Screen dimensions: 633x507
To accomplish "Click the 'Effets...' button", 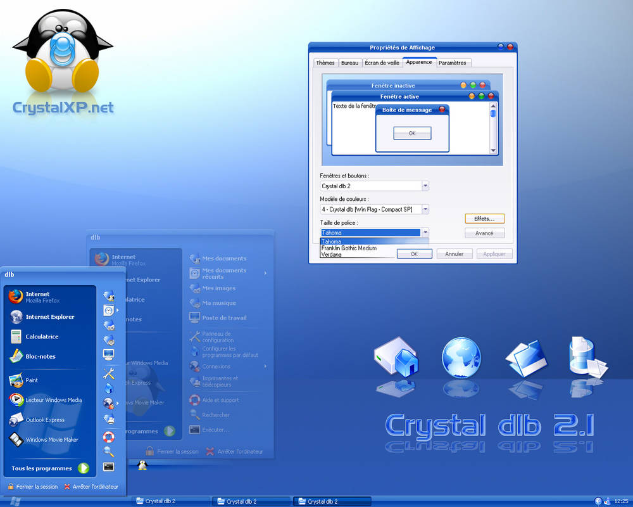I will click(484, 218).
